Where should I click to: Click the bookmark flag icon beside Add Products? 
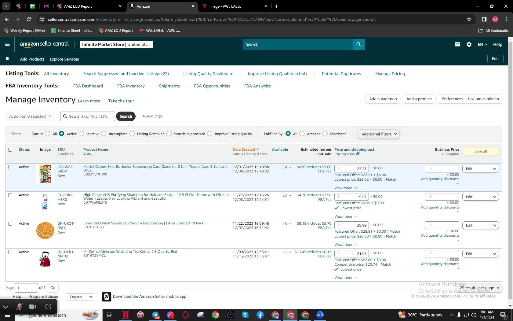coord(7,59)
